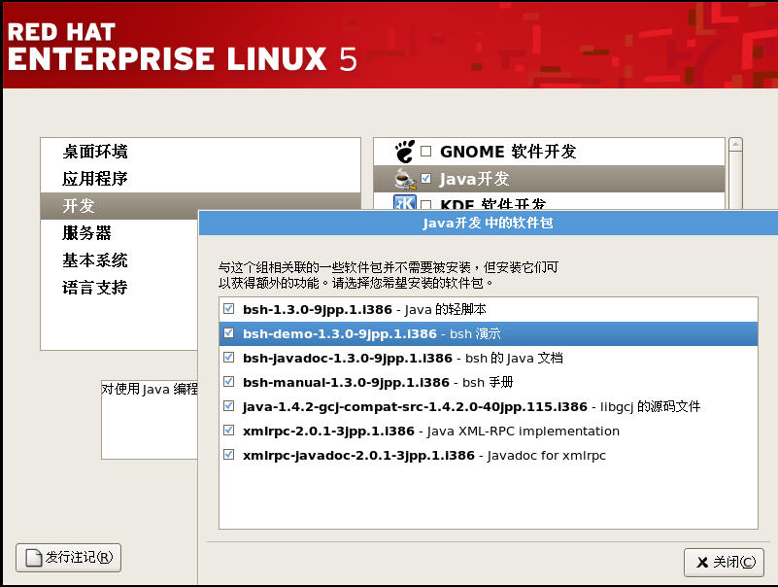This screenshot has height=587, width=778.
Task: Select the Java开发 group row
Action: point(550,179)
